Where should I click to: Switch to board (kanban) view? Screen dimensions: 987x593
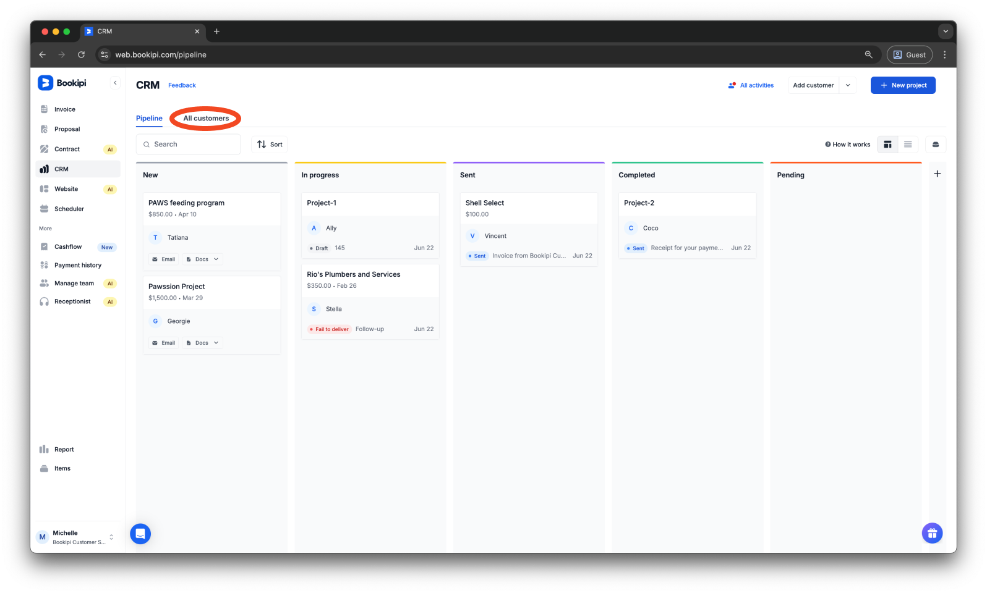click(887, 145)
